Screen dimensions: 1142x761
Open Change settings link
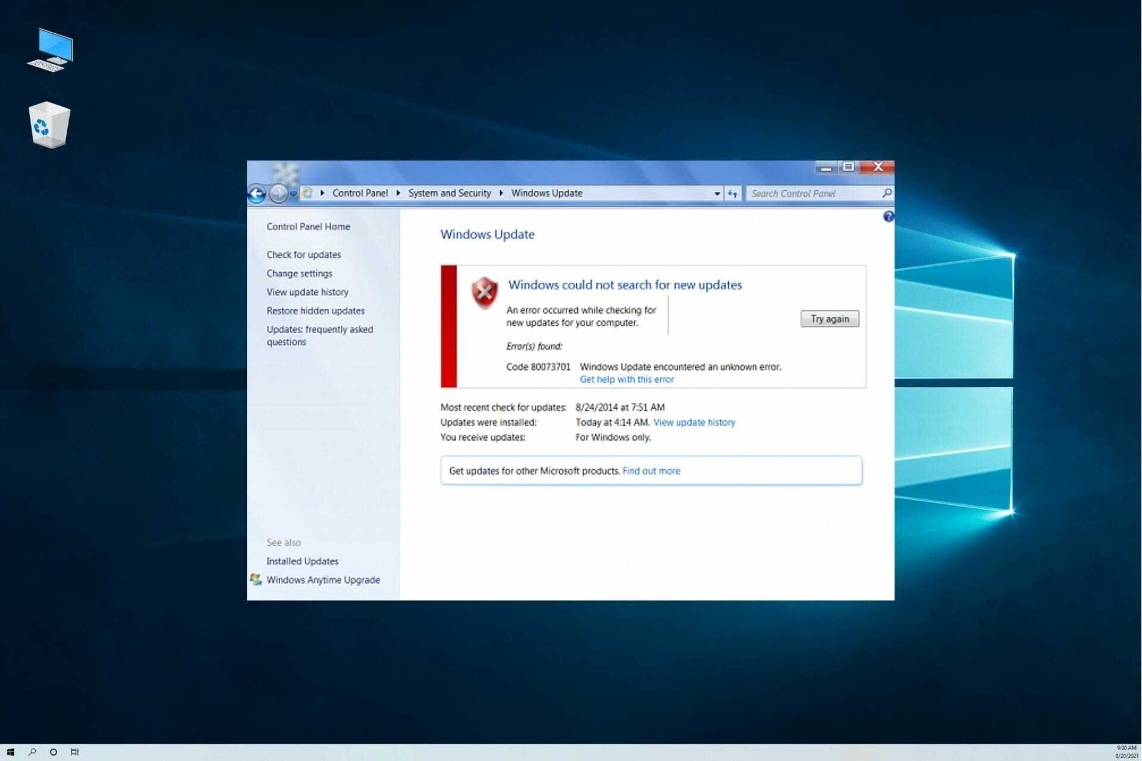click(299, 273)
